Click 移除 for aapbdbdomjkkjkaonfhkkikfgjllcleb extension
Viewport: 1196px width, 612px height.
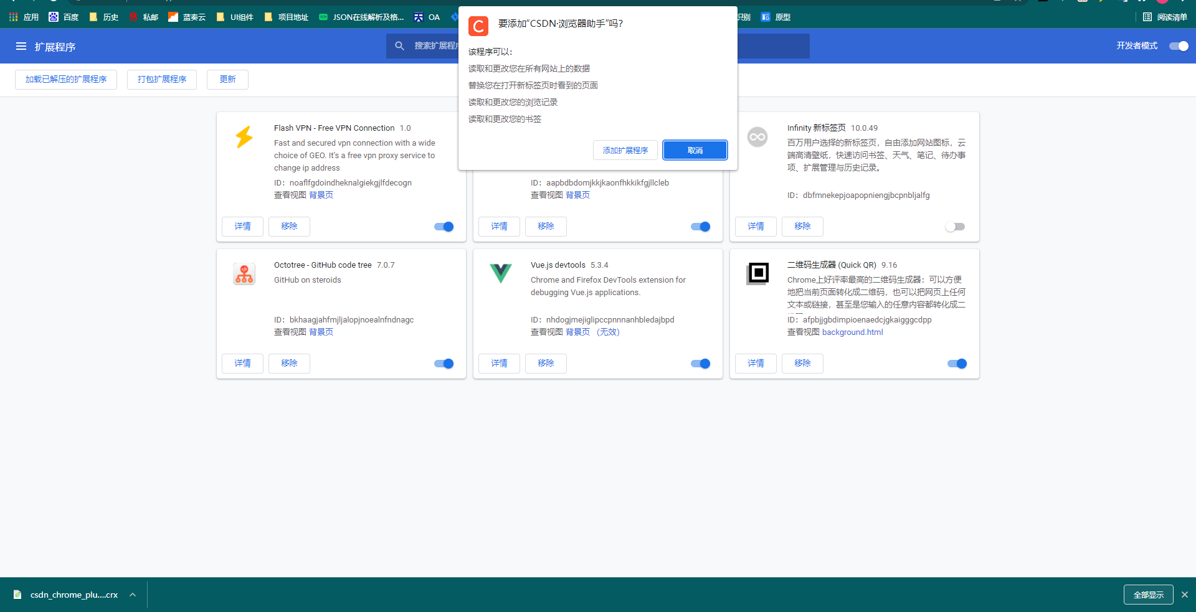[x=546, y=227]
